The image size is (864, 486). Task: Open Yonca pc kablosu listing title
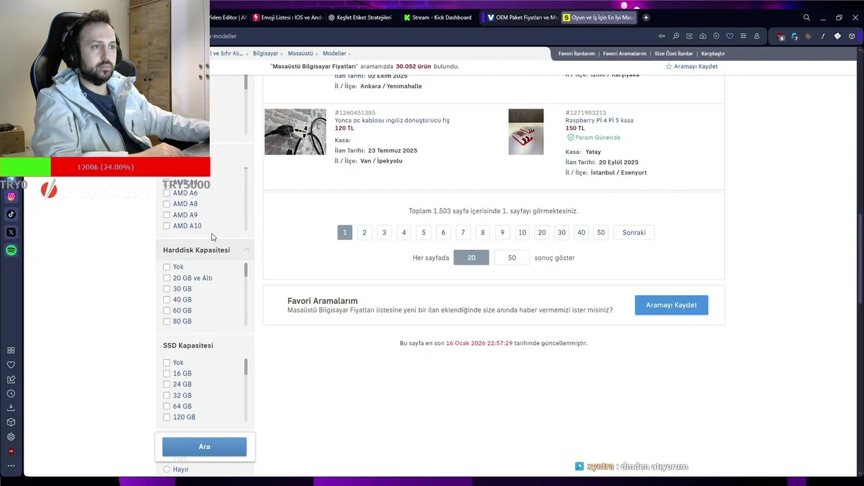tap(392, 120)
